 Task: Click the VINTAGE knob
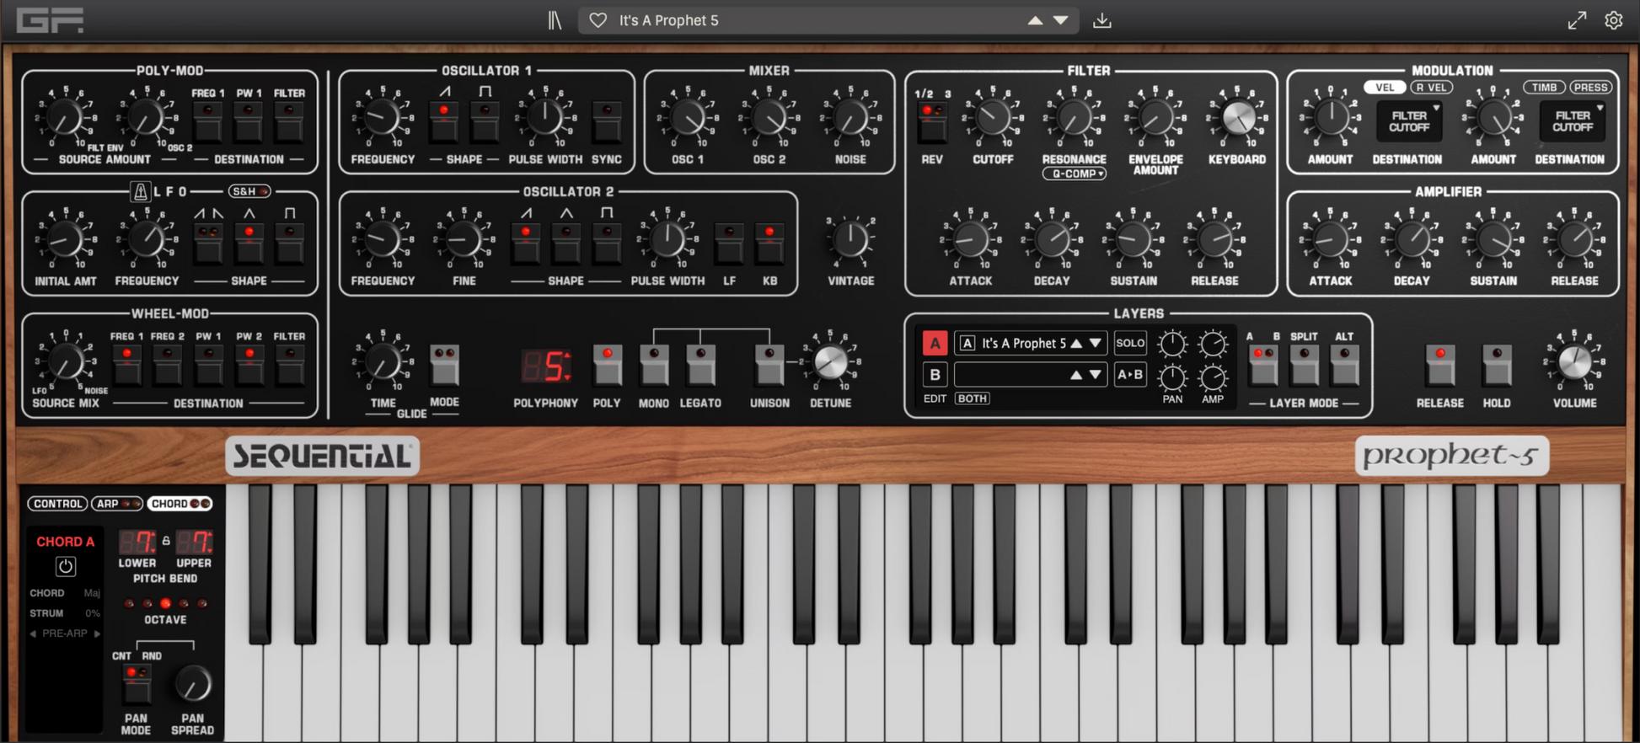[x=850, y=240]
